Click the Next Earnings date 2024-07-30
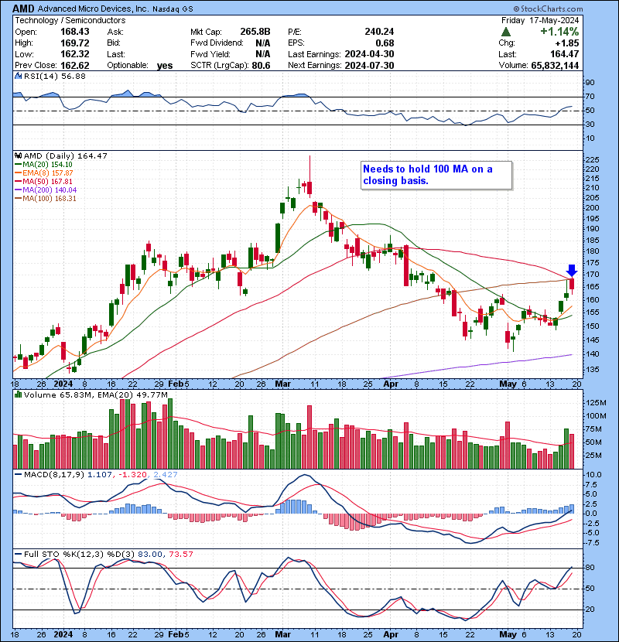Image resolution: width=619 pixels, height=642 pixels. [x=370, y=66]
